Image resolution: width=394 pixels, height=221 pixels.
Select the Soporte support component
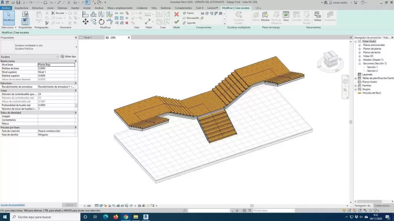pos(189,23)
